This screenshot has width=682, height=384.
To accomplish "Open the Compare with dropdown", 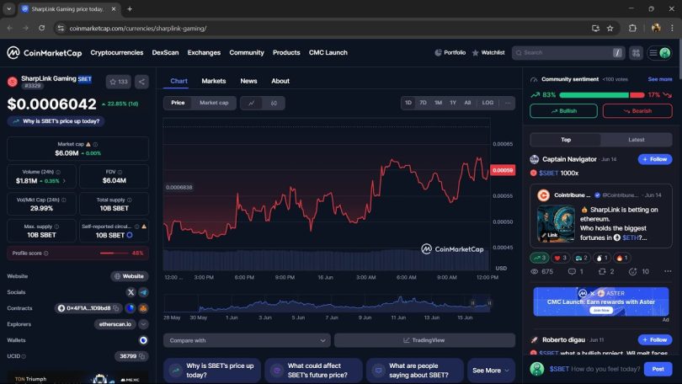I will (247, 340).
